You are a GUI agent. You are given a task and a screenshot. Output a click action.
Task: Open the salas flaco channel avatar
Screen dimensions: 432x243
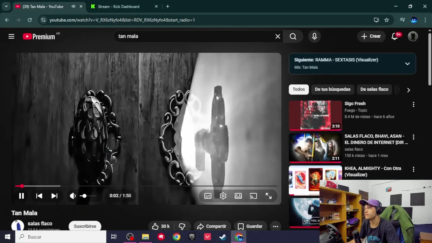pos(18,226)
